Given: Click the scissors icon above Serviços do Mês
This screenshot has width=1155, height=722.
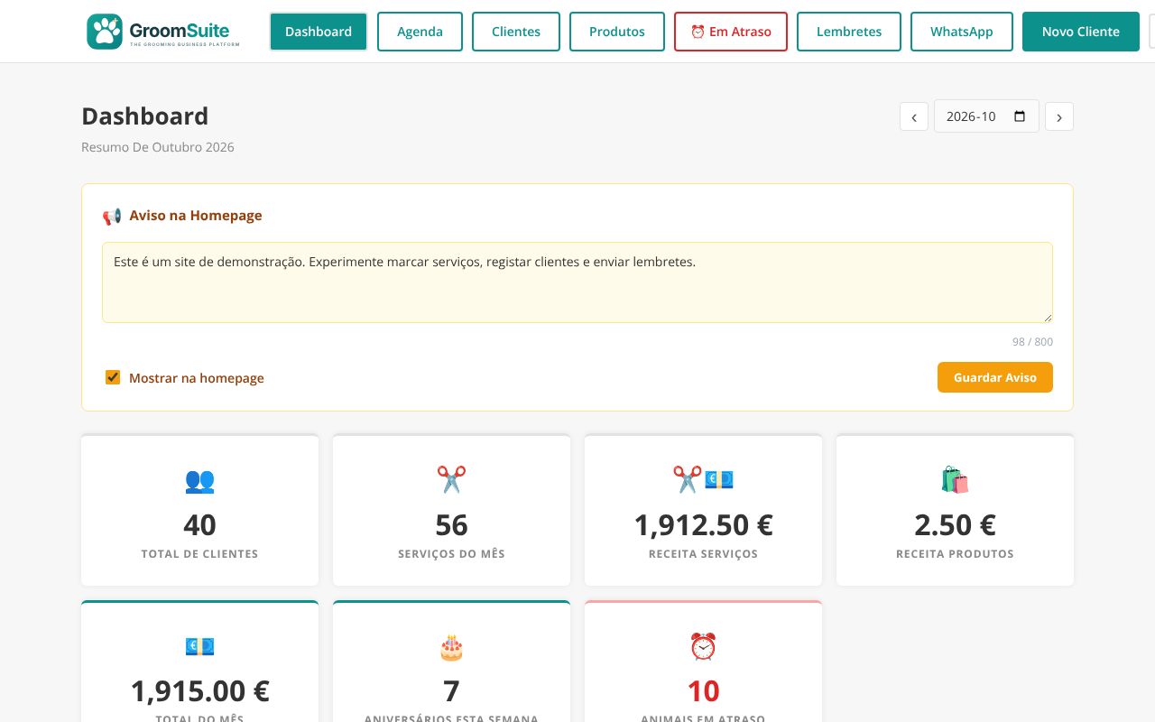Looking at the screenshot, I should (x=451, y=479).
